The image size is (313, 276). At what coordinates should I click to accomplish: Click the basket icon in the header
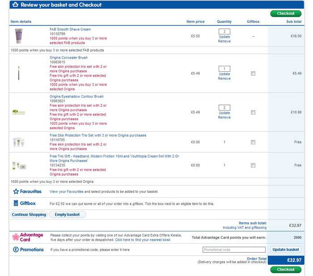click(x=15, y=4)
